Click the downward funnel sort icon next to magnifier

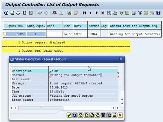click(x=121, y=13)
